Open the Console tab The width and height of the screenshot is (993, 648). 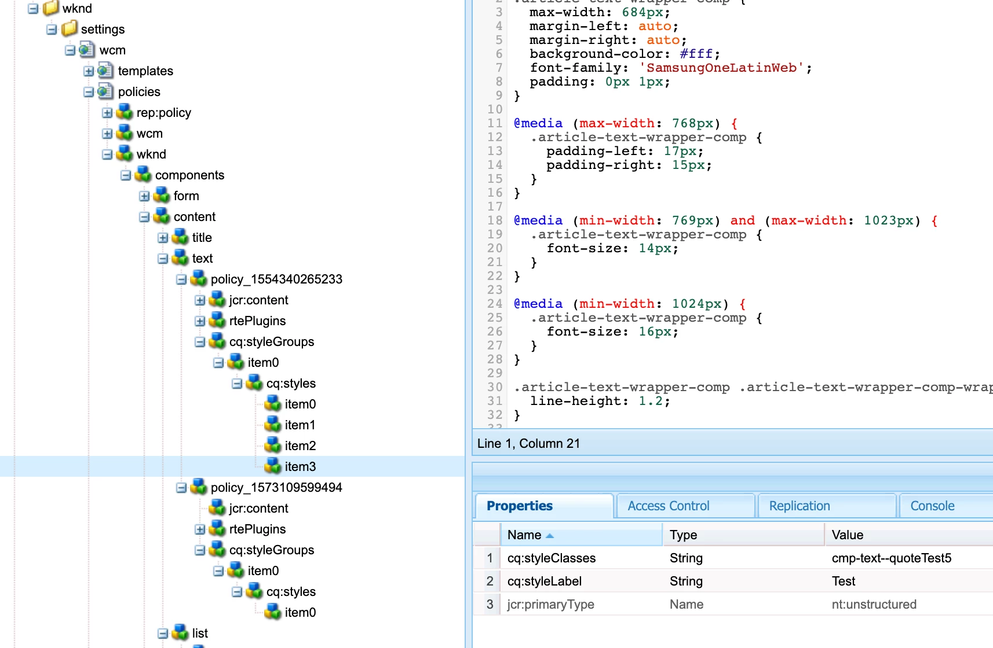pos(945,506)
